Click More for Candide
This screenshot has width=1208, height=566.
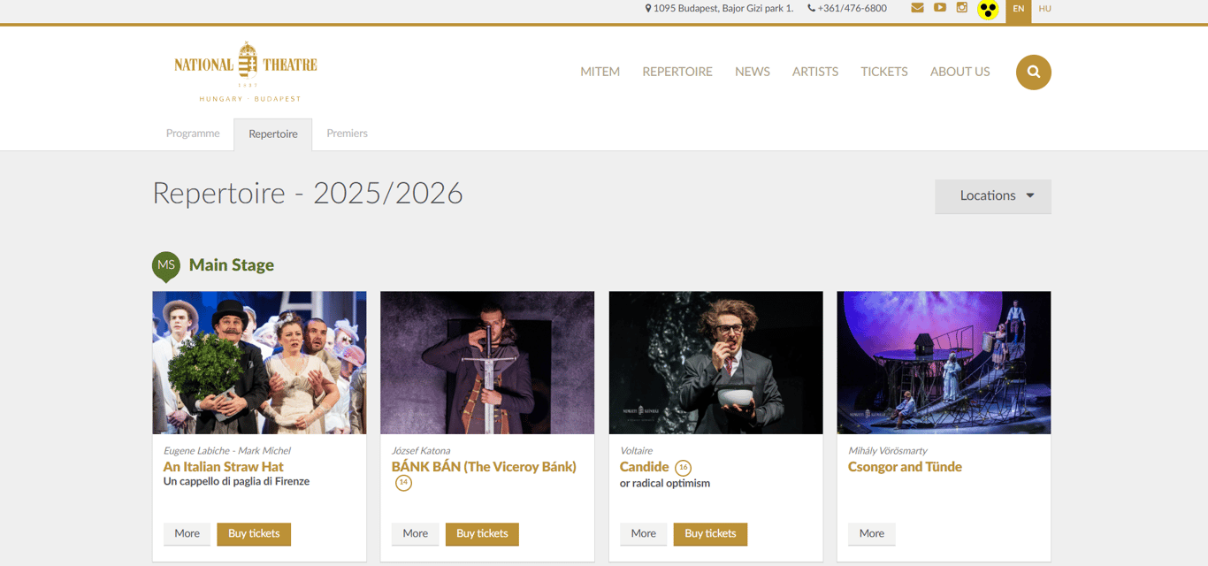point(643,534)
